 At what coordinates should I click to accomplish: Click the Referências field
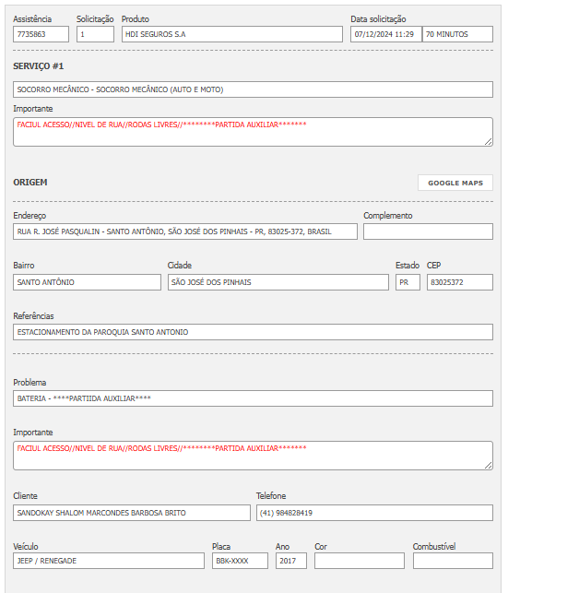tap(253, 332)
